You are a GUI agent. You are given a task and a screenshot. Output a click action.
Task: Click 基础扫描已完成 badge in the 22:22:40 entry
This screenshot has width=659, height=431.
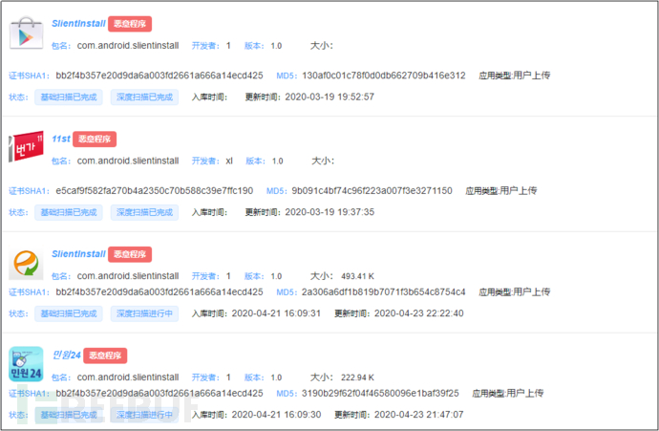click(69, 313)
